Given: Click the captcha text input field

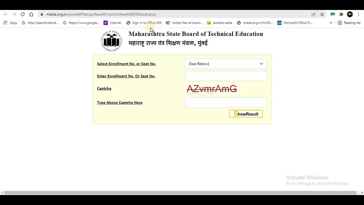Looking at the screenshot, I should [226, 102].
